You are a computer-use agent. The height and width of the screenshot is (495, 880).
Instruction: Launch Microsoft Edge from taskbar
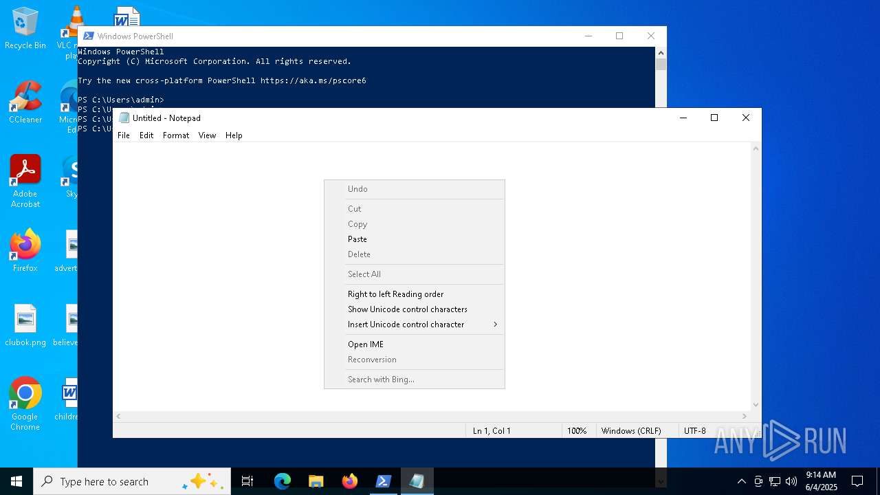tap(283, 481)
